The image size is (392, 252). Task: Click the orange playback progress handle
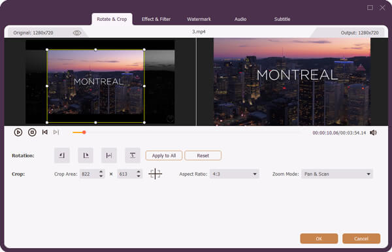click(84, 133)
